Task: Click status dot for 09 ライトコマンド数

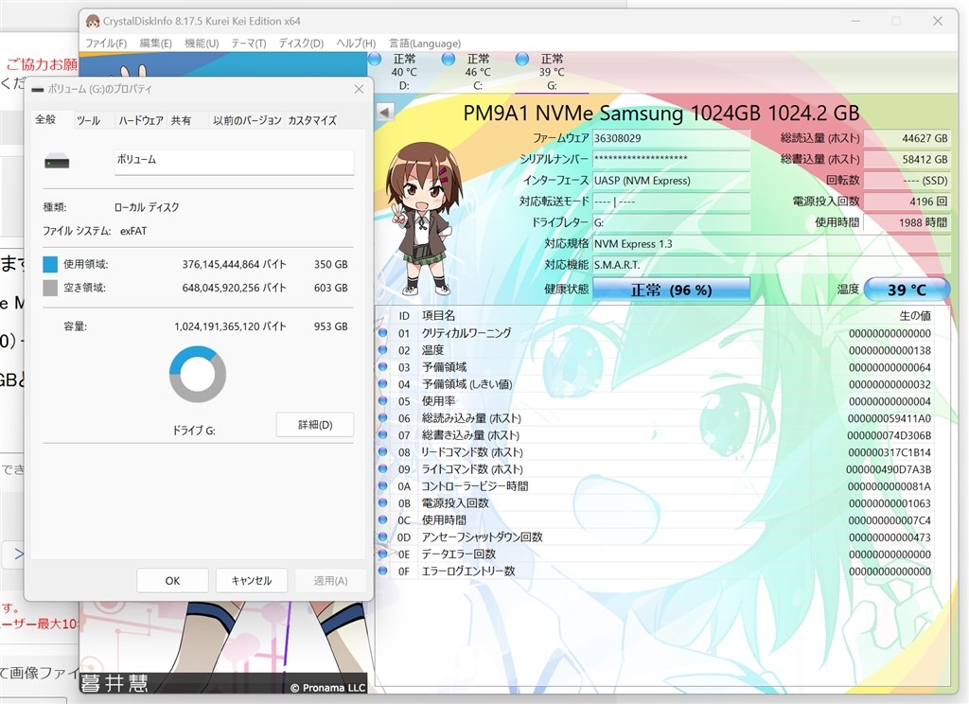Action: pyautogui.click(x=383, y=468)
